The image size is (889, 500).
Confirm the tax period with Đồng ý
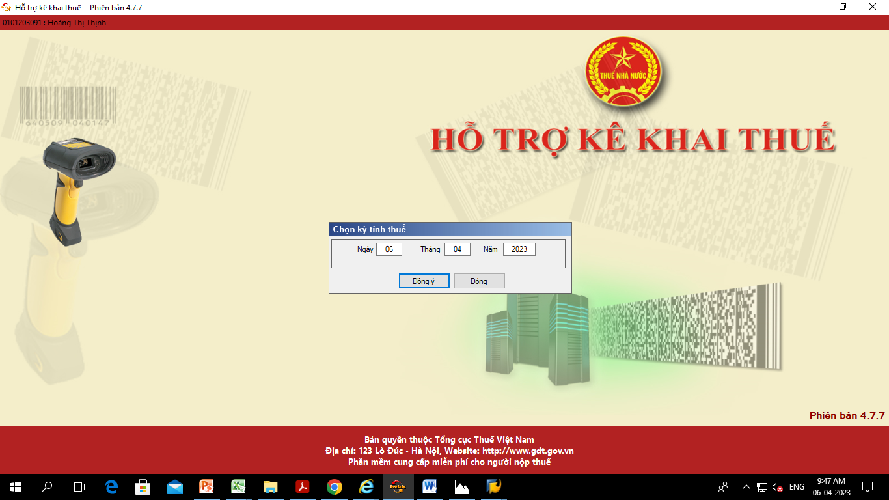click(x=424, y=281)
